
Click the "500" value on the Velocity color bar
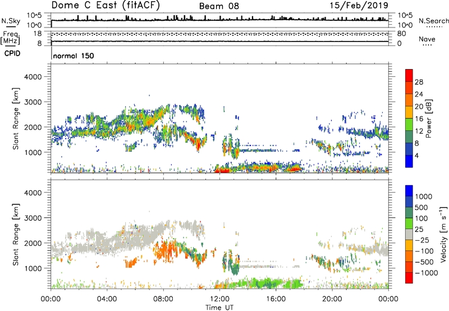coord(421,207)
